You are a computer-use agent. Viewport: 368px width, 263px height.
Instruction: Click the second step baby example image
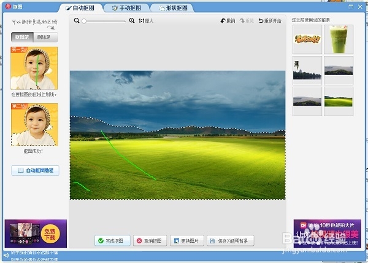click(x=34, y=125)
